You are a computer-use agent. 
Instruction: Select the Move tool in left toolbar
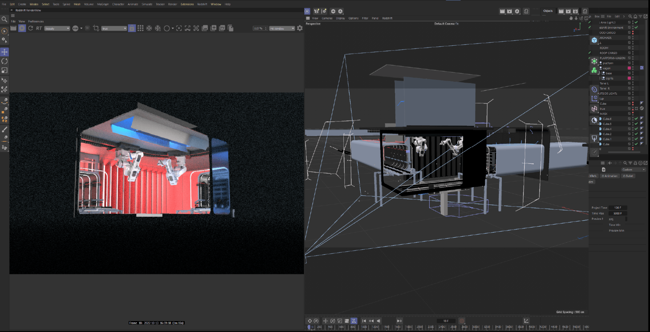pyautogui.click(x=4, y=52)
